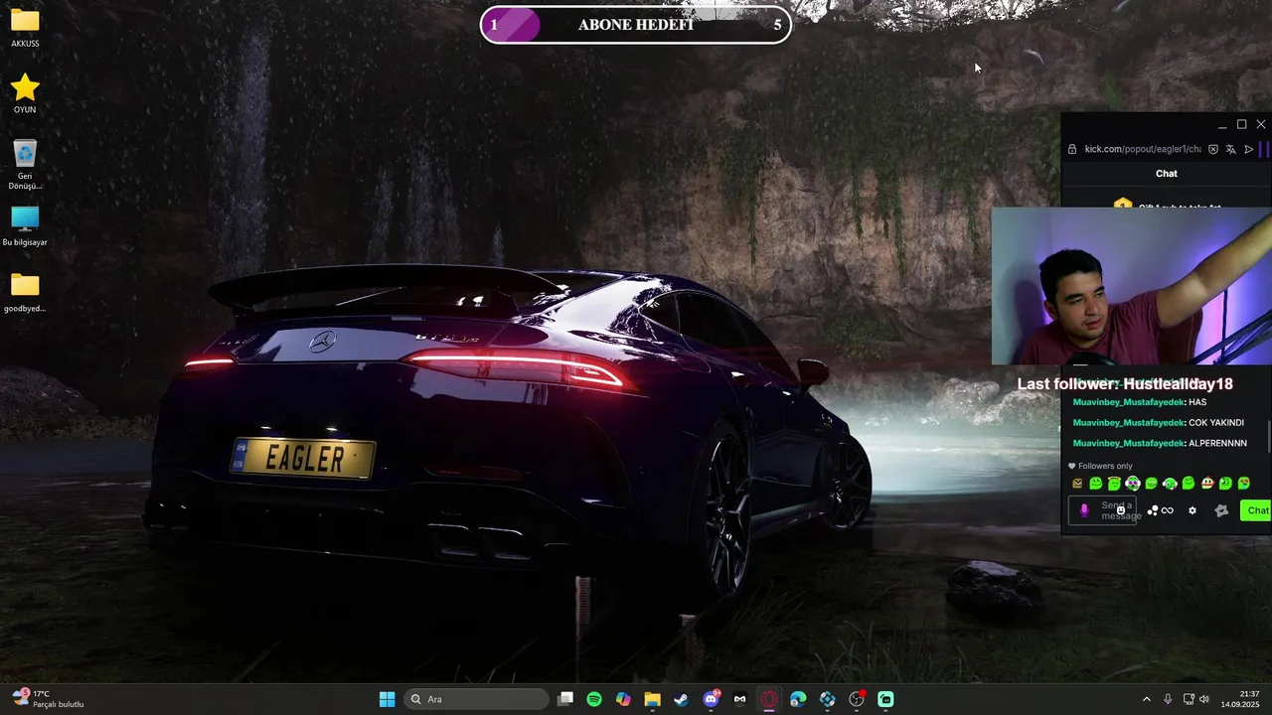Open Copilot from the taskbar
The height and width of the screenshot is (715, 1272).
pyautogui.click(x=623, y=699)
